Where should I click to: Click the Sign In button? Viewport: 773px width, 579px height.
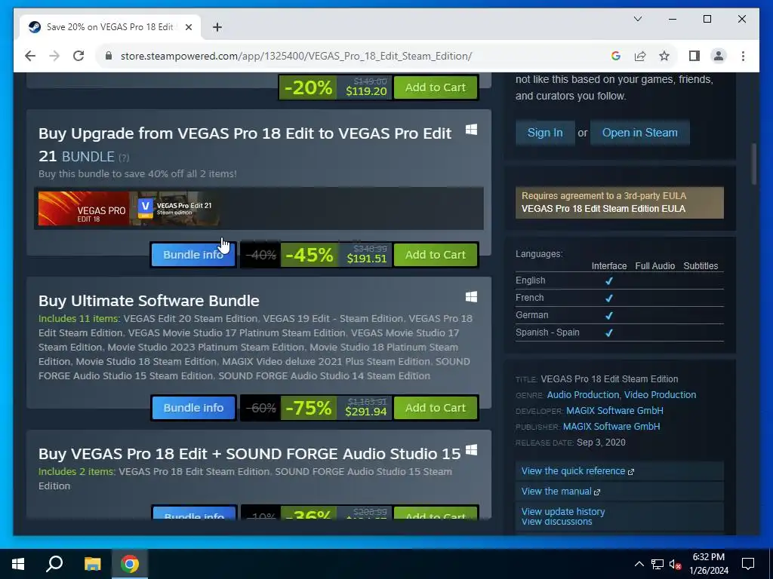pyautogui.click(x=545, y=133)
